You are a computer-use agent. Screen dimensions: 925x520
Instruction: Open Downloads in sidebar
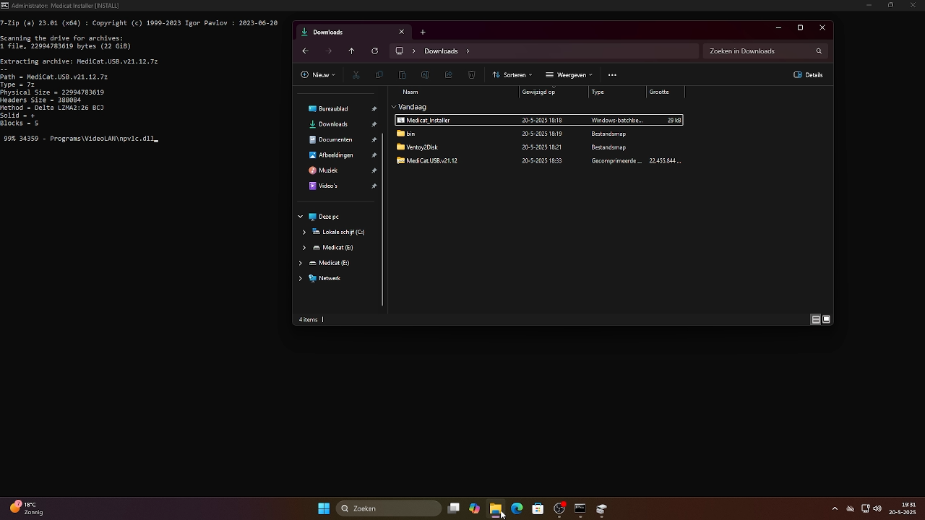click(332, 124)
